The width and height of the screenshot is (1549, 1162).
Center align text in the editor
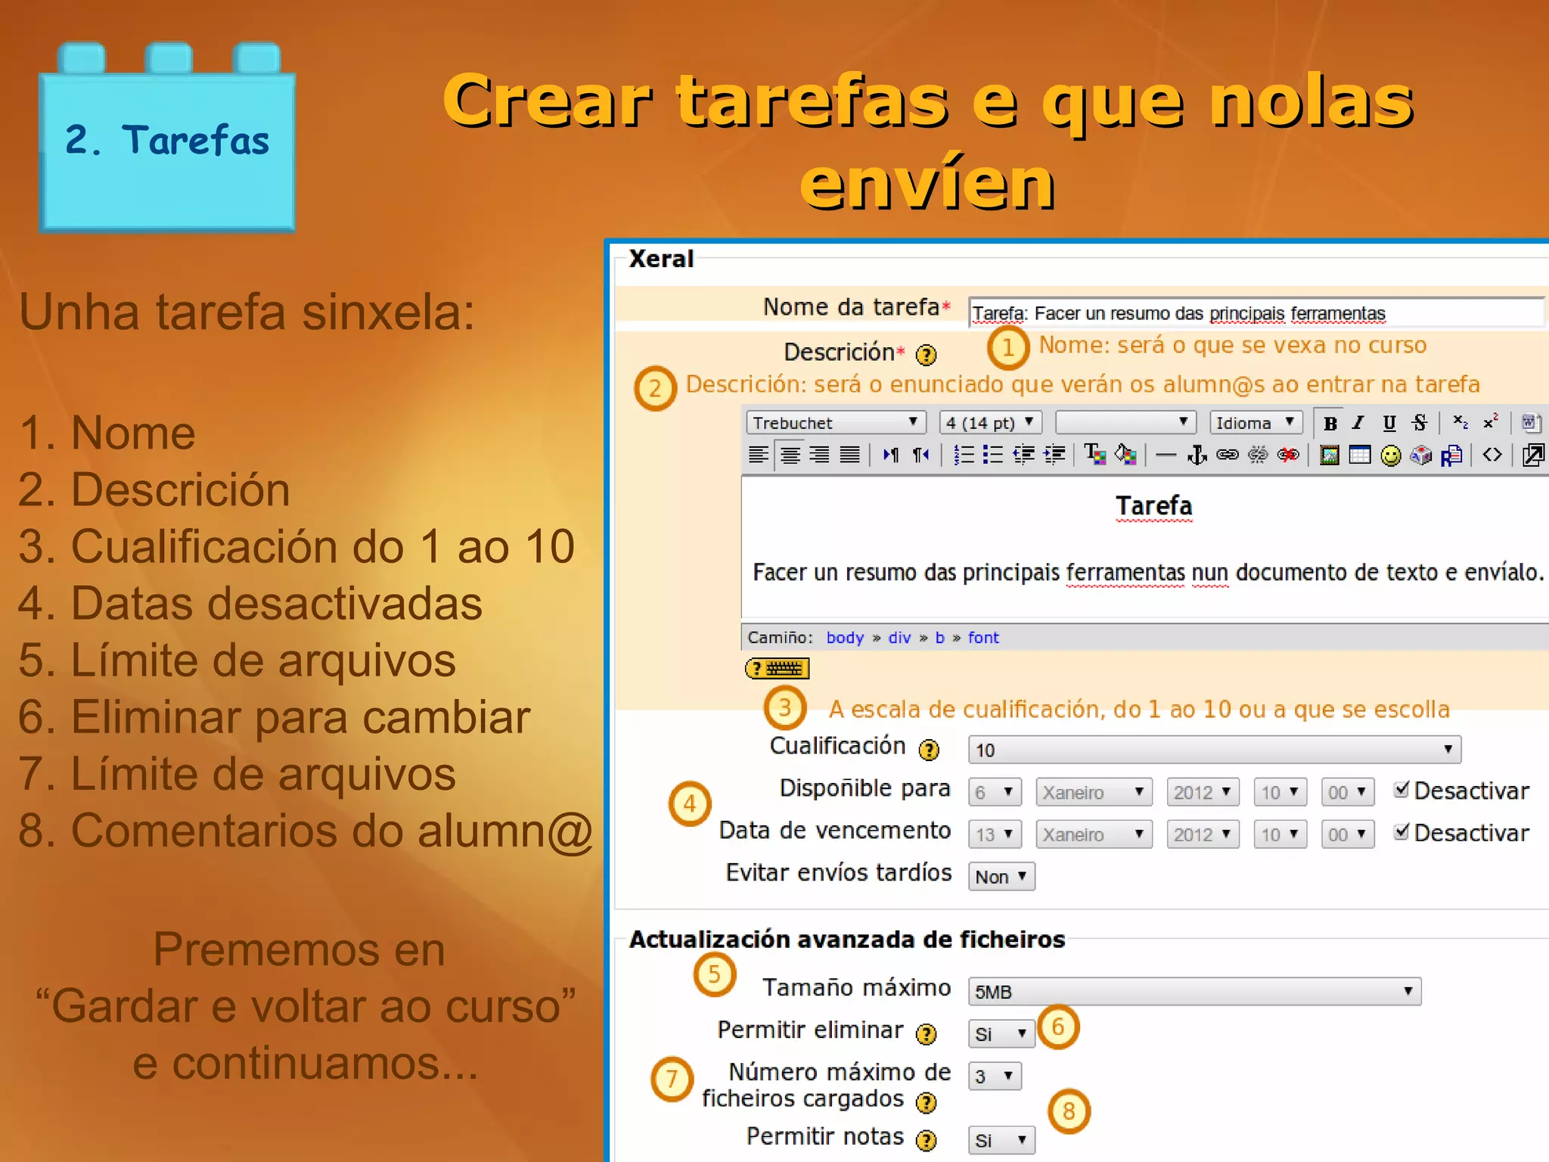click(x=790, y=455)
